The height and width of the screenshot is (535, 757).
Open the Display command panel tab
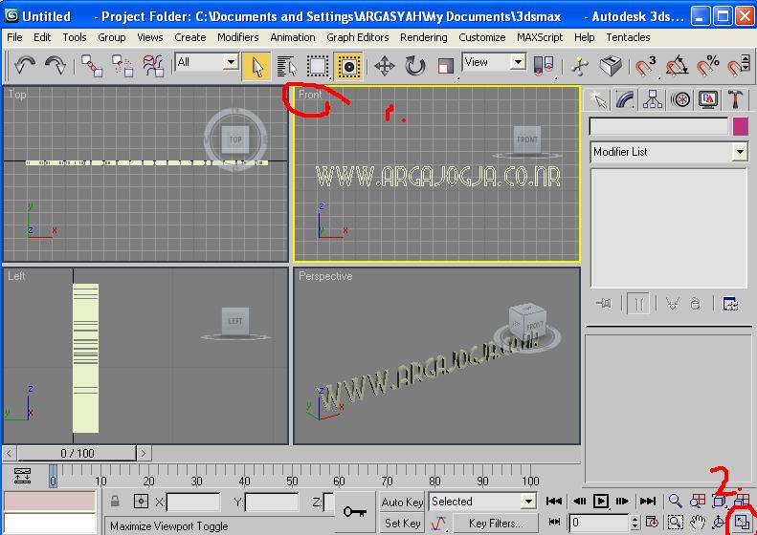[708, 99]
